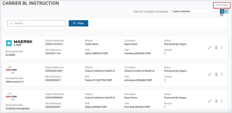Focus the Search input field
Screen dimensions: 232x113
click(x=36, y=23)
